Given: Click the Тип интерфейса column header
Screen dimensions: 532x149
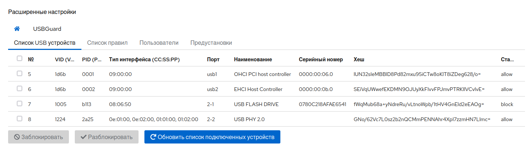Looking at the screenshot, I should pyautogui.click(x=144, y=59).
